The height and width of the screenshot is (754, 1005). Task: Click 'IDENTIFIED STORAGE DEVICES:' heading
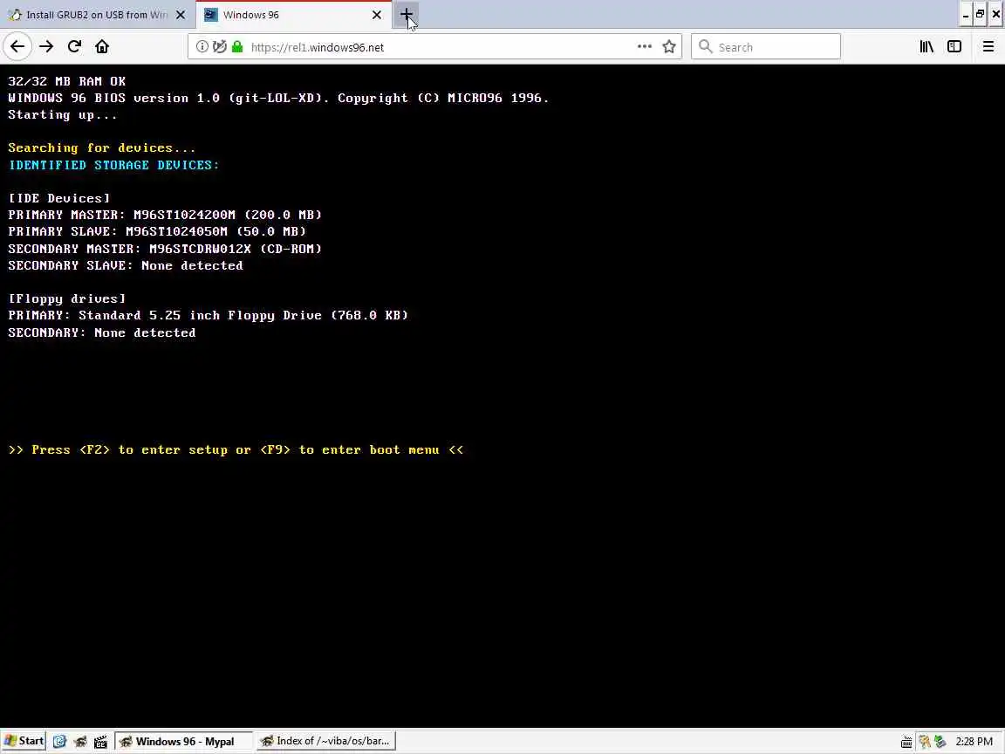point(113,165)
